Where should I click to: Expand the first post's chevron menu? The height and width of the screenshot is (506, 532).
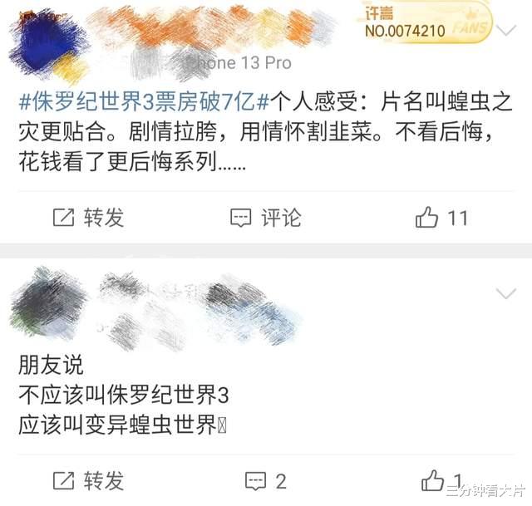tap(506, 31)
